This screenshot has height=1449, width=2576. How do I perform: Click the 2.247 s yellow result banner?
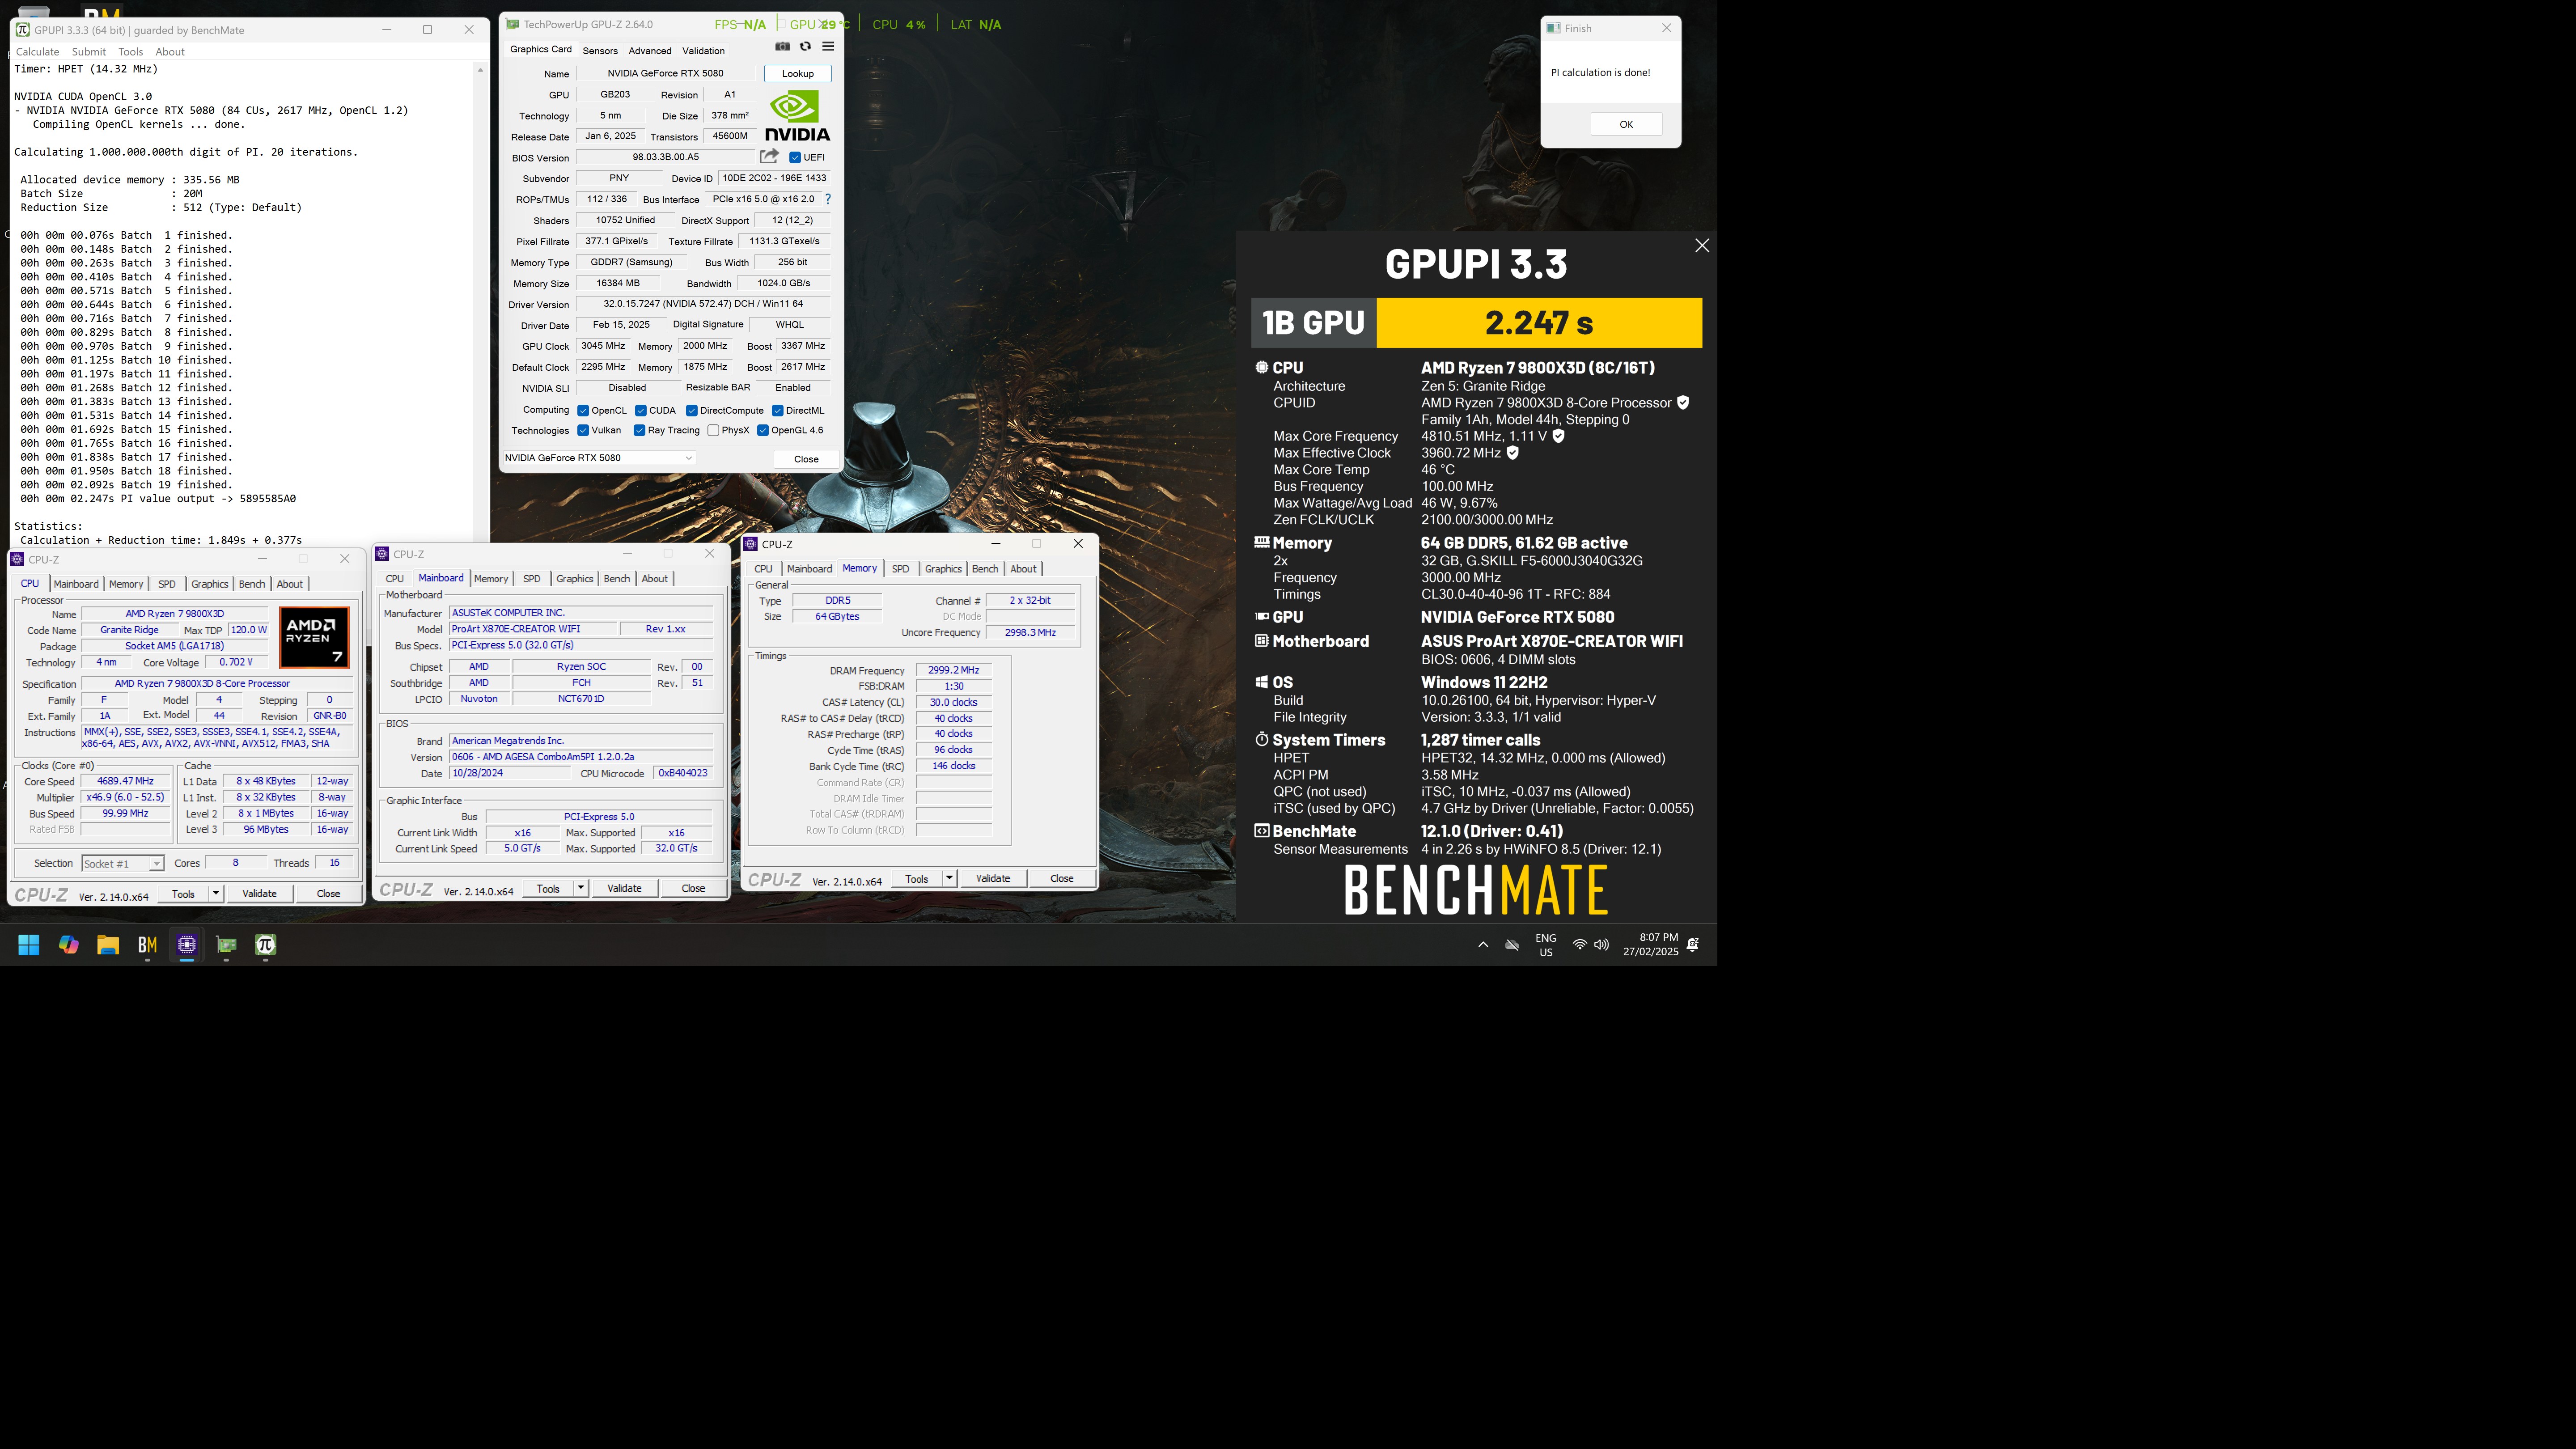pyautogui.click(x=1539, y=322)
